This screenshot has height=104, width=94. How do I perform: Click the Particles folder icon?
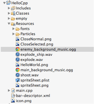click(18, 34)
